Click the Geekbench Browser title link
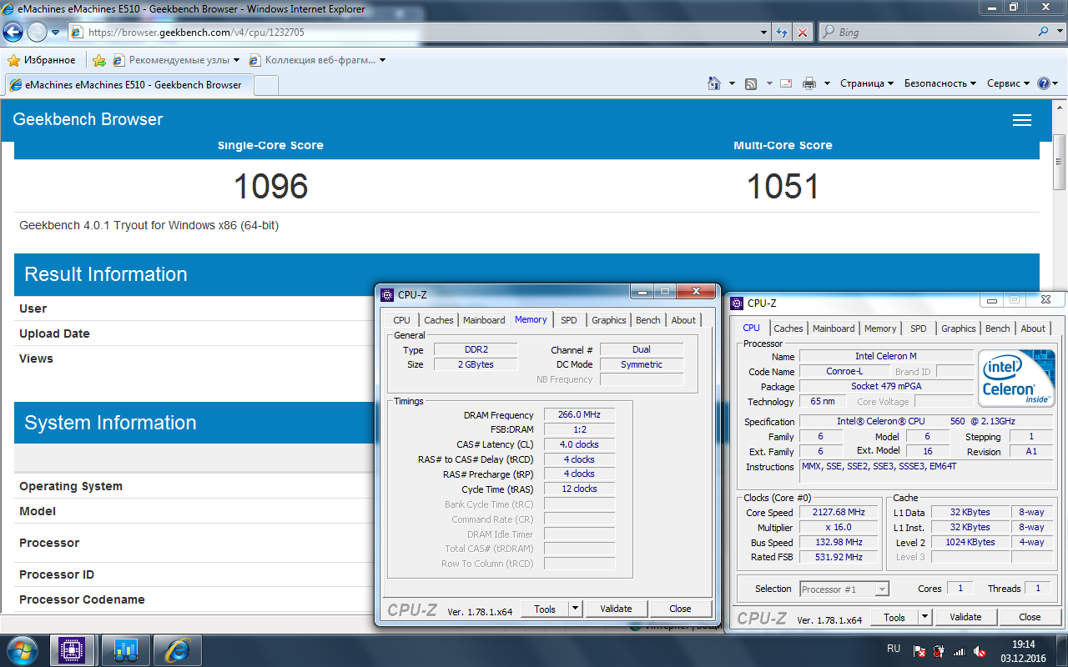 tap(88, 119)
